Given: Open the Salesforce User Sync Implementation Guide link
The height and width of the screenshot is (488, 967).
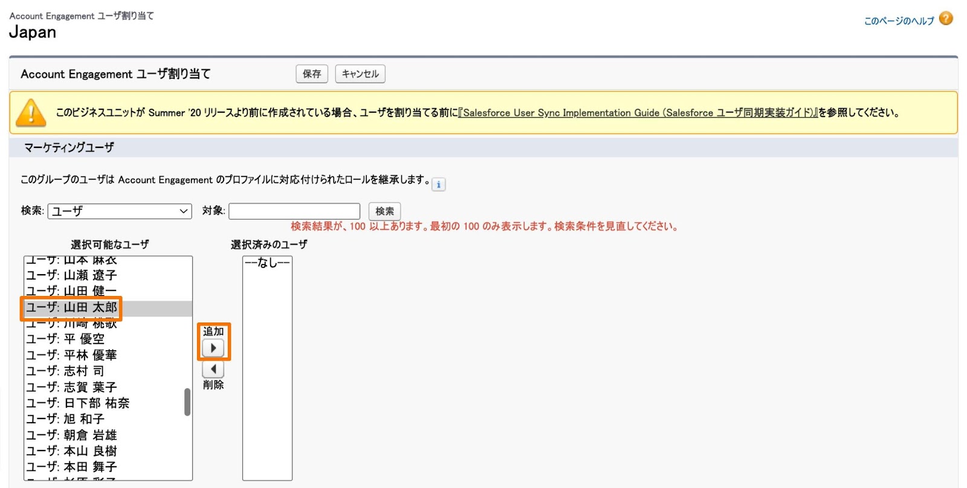Looking at the screenshot, I should click(638, 113).
